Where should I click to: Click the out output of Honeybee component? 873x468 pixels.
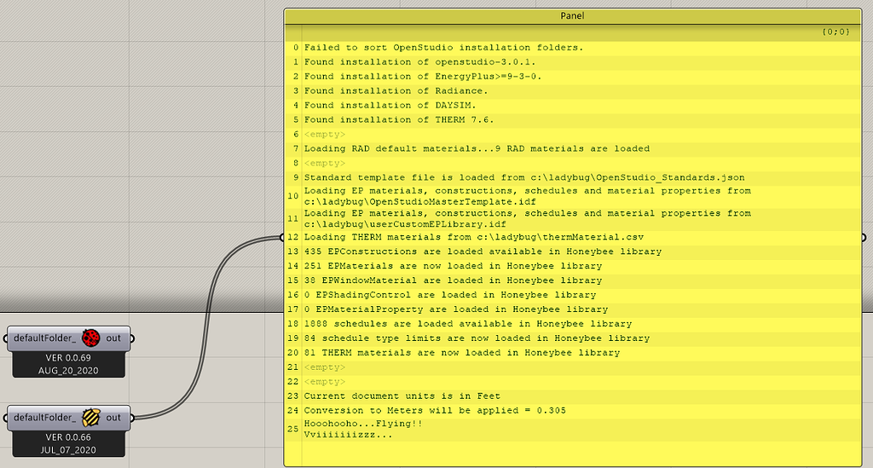(113, 418)
